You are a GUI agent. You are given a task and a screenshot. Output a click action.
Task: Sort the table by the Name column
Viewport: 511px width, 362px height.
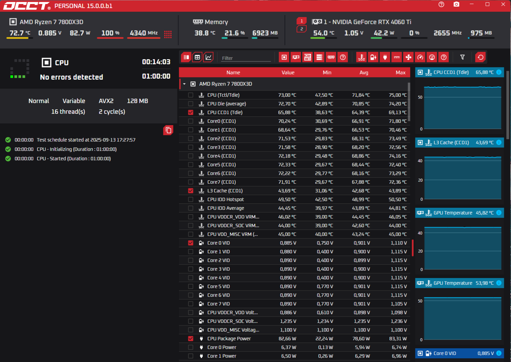click(x=233, y=72)
